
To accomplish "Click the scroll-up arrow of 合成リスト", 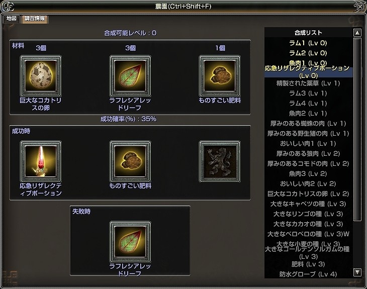I will click(x=357, y=33).
